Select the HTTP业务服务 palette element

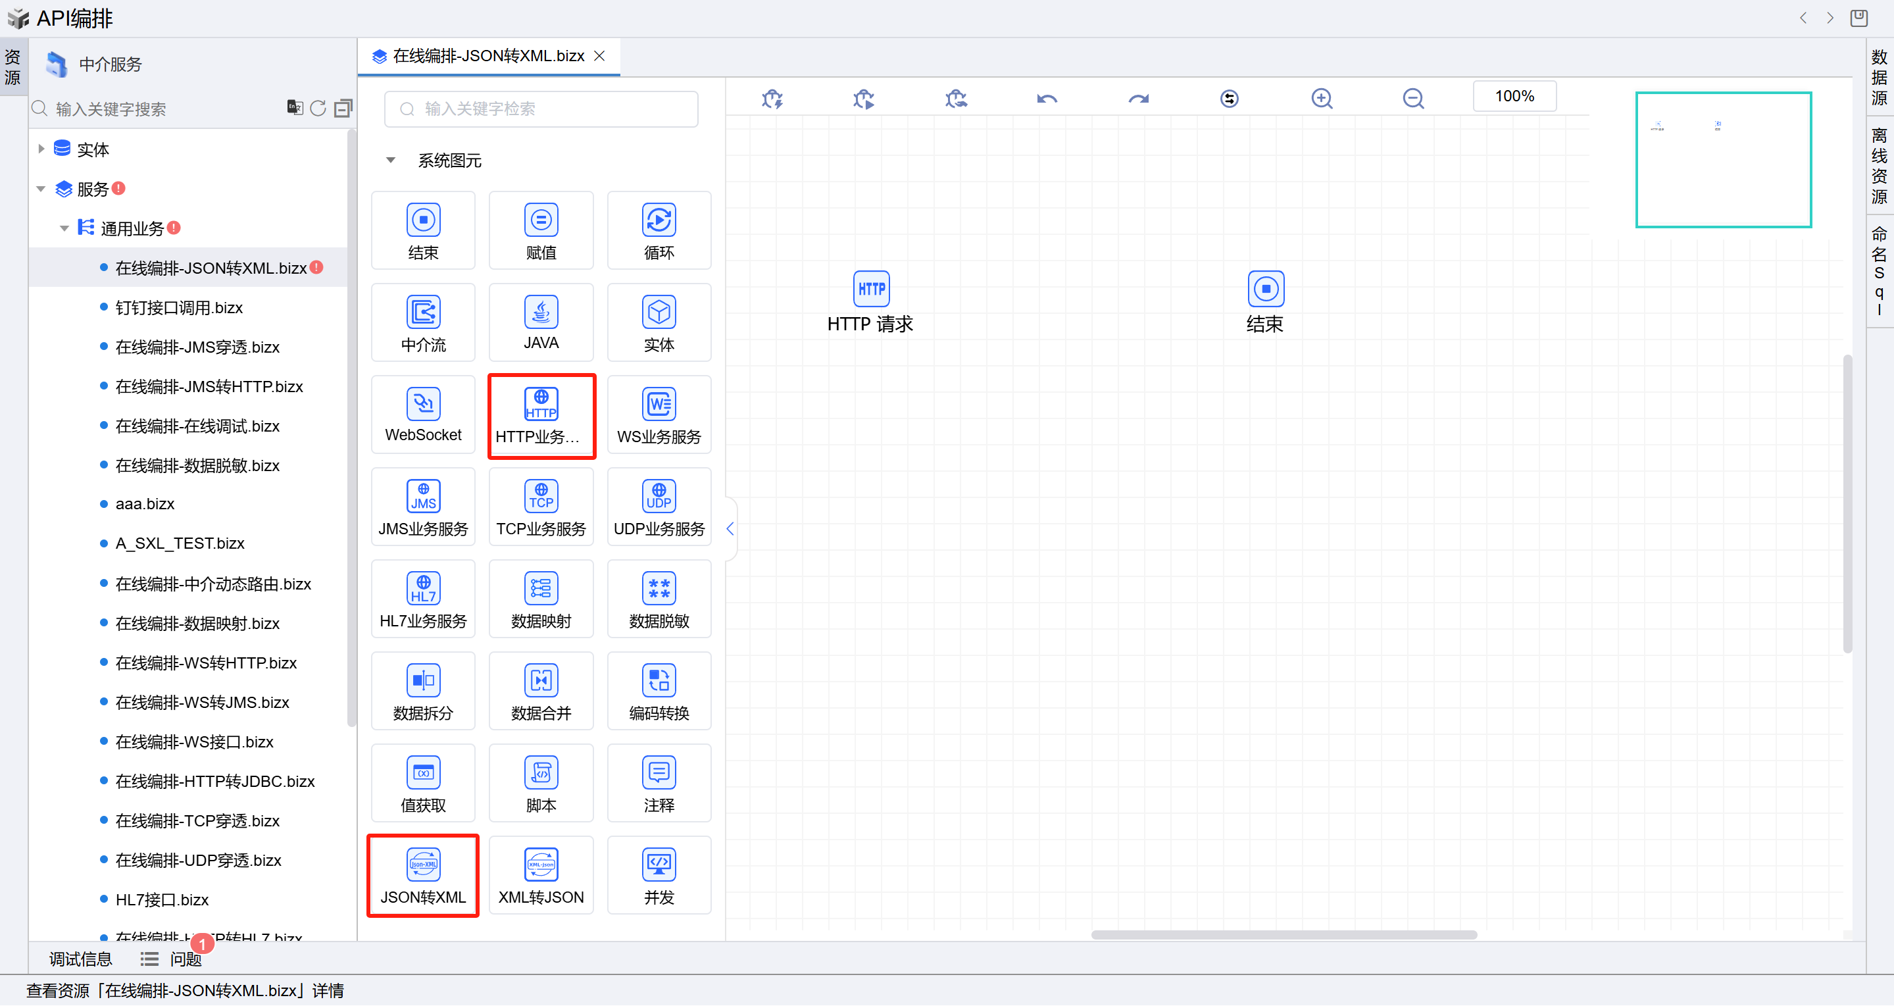coord(541,416)
